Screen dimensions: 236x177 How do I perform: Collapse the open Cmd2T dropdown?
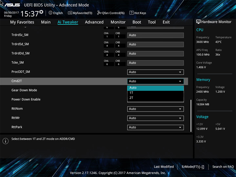(x=155, y=81)
